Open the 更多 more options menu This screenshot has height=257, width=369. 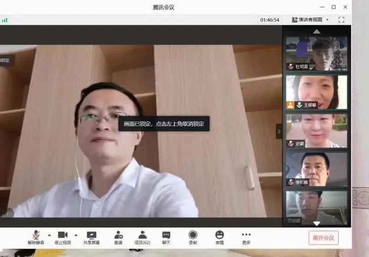pyautogui.click(x=246, y=237)
